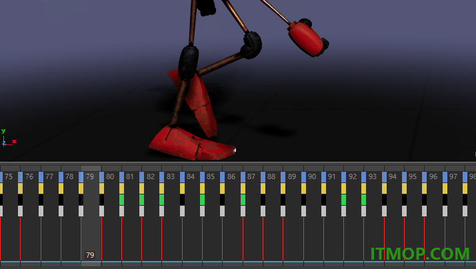Screen dimensions: 476x269
Task: Select yellow key marker beside frame 86
Action: click(223, 188)
